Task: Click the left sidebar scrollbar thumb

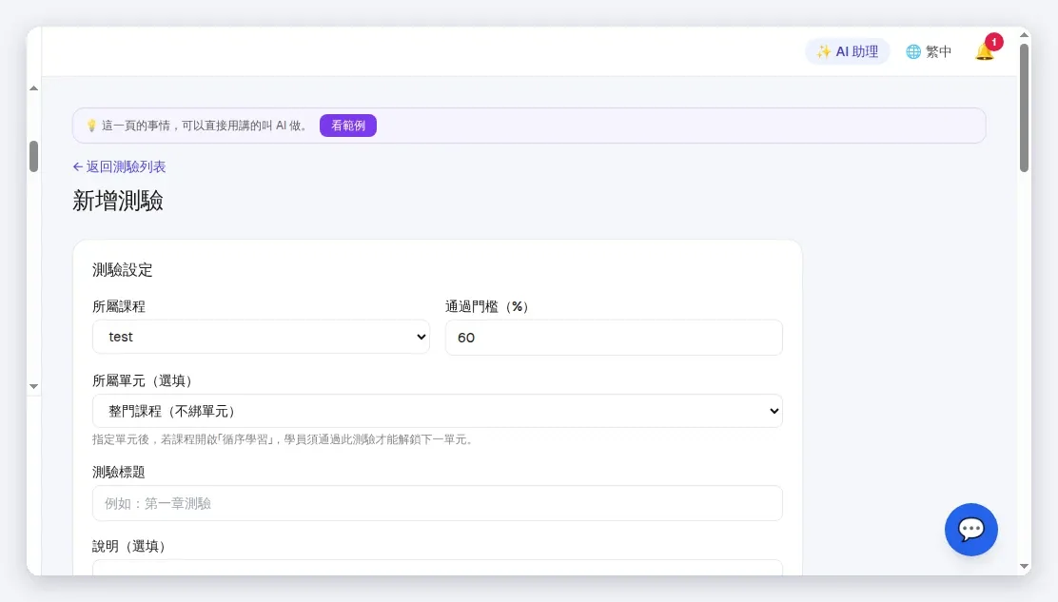Action: tap(33, 156)
